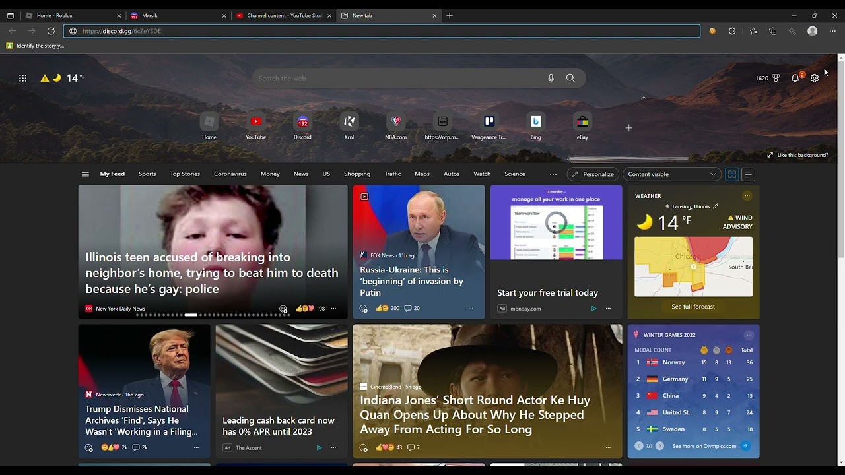Open options for Russia-Ukraine story card
Viewport: 845px width, 475px height.
471,308
